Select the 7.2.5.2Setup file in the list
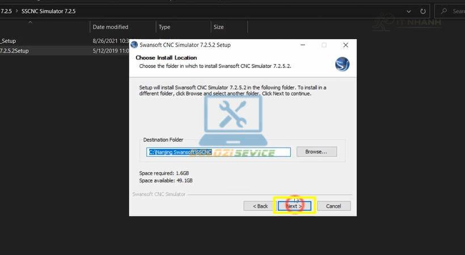This screenshot has height=255, width=465. (14, 51)
